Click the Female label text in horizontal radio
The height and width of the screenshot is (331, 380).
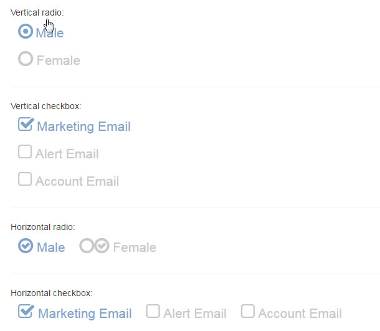click(x=135, y=247)
